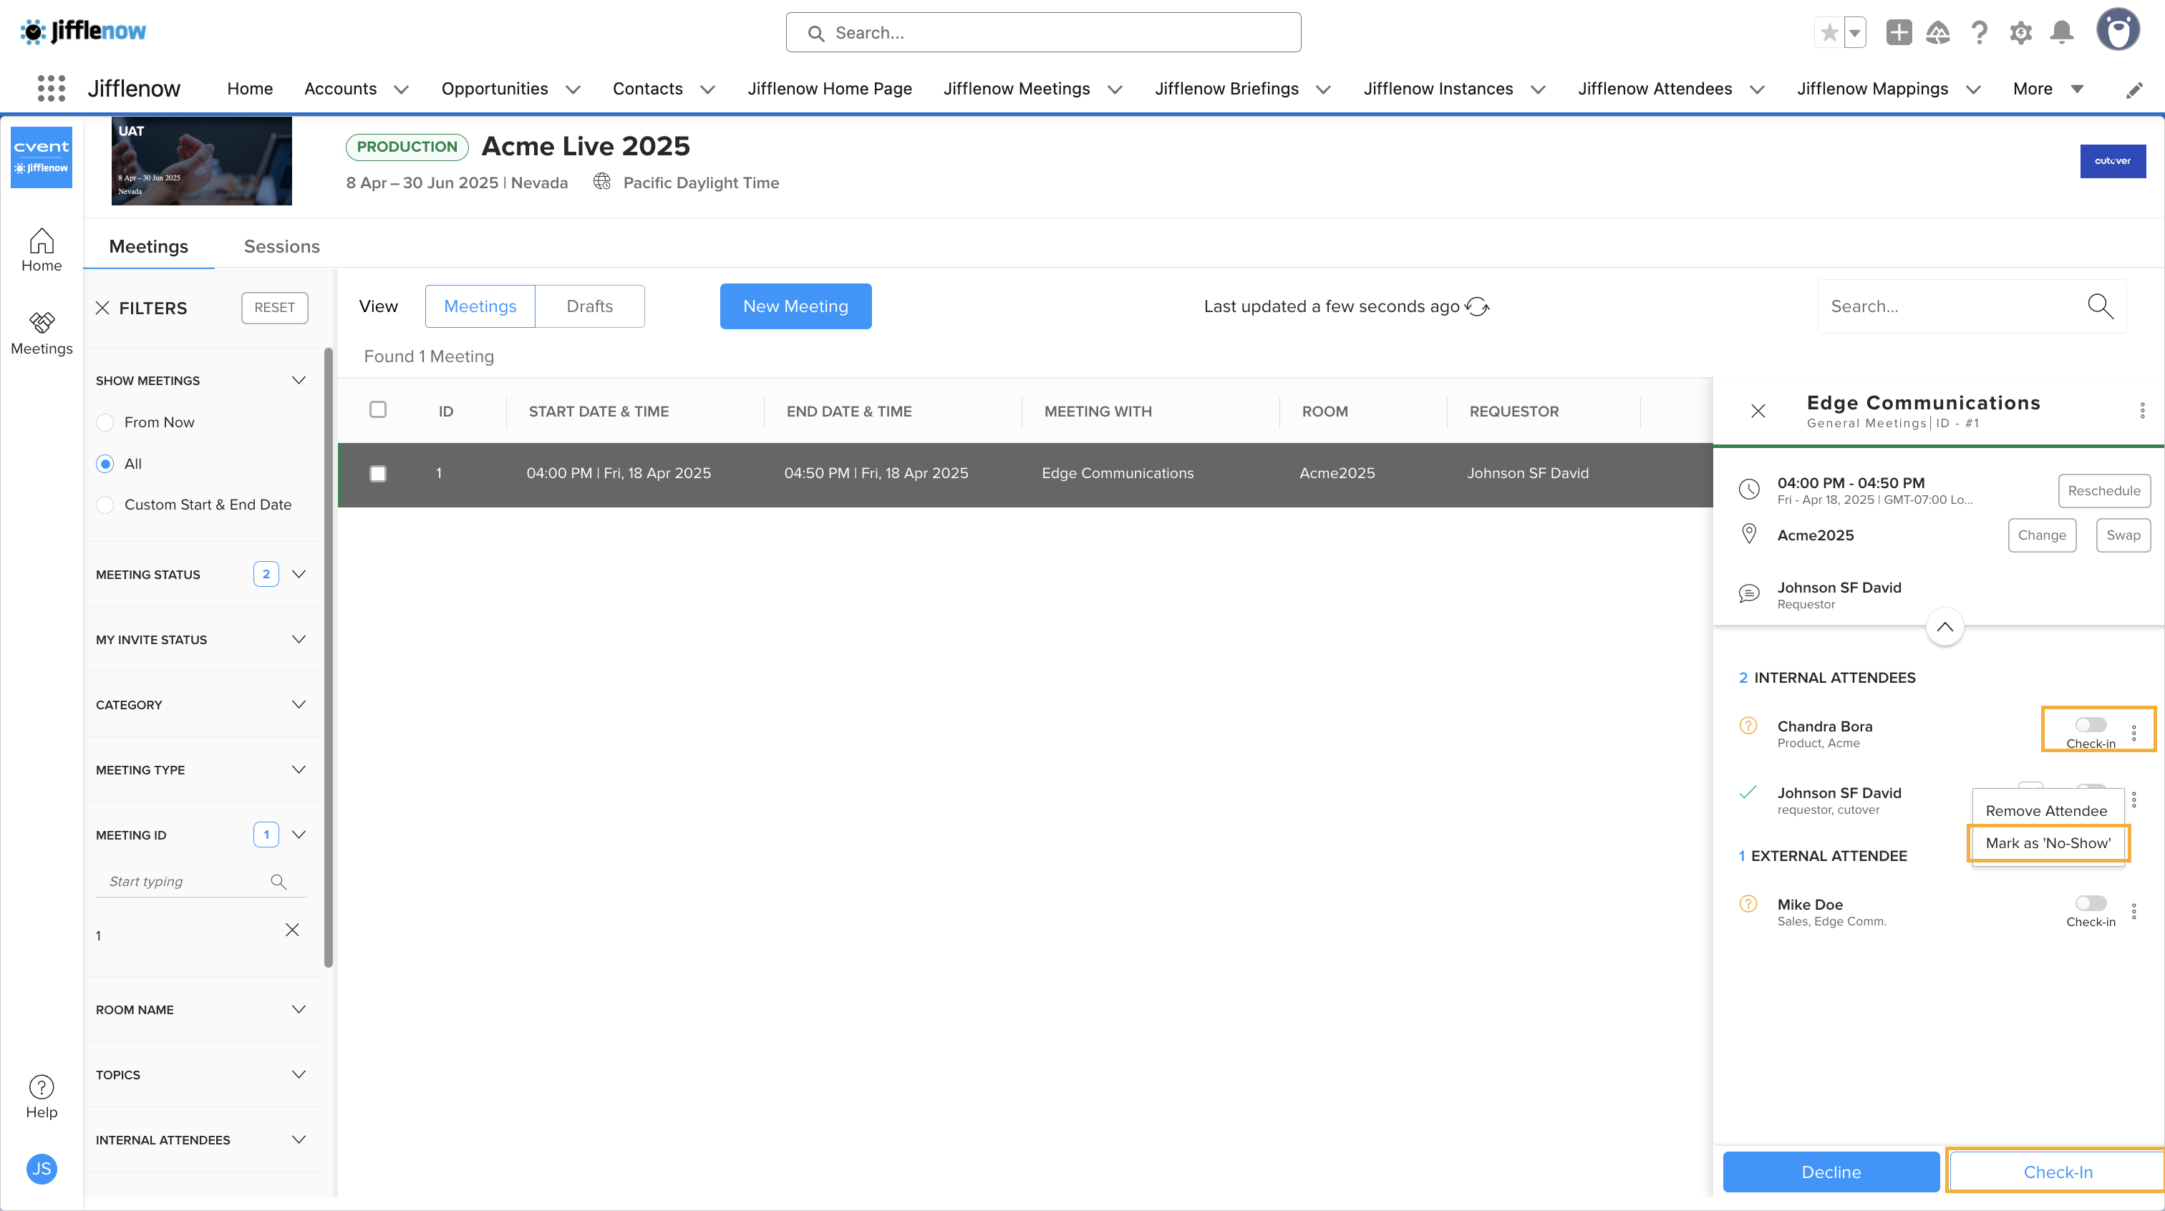Expand the Meeting Status filter
2165x1211 pixels.
[299, 574]
